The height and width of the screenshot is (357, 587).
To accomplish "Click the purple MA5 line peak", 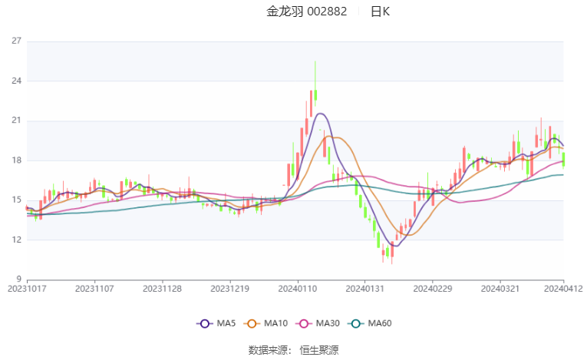I will 320,113.
